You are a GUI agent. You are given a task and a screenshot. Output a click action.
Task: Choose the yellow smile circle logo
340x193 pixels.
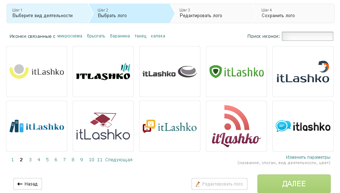pos(37,71)
